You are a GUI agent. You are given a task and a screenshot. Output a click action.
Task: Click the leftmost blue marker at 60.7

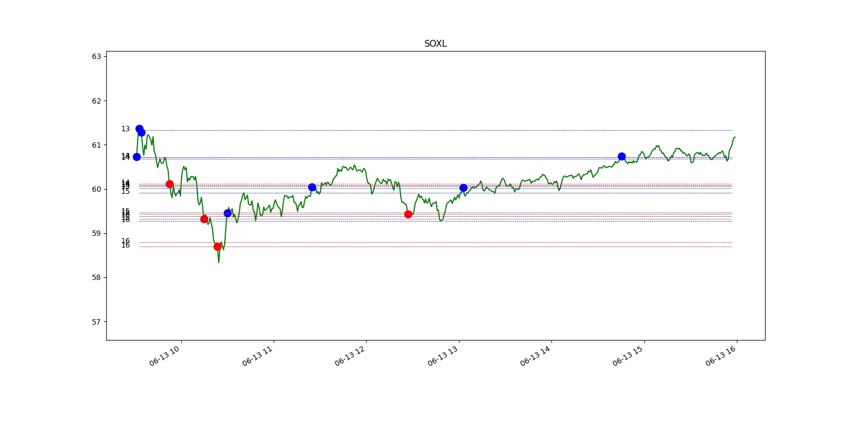[x=137, y=157]
